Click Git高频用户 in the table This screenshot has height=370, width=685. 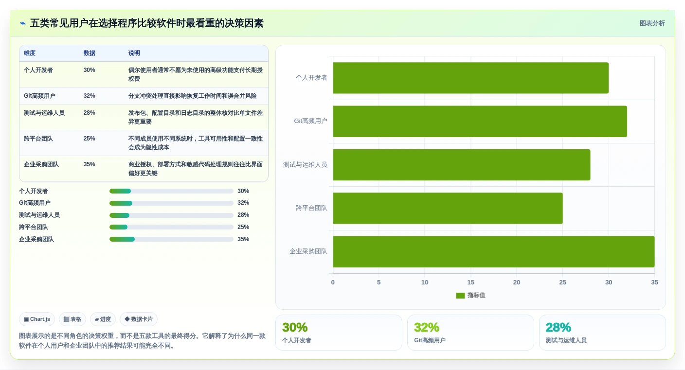click(39, 96)
